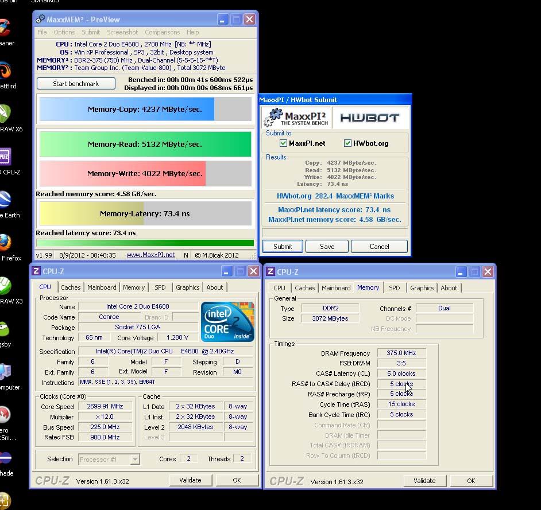The width and height of the screenshot is (541, 510).
Task: Open the Submit menu in MaxxMEM
Action: click(x=91, y=32)
